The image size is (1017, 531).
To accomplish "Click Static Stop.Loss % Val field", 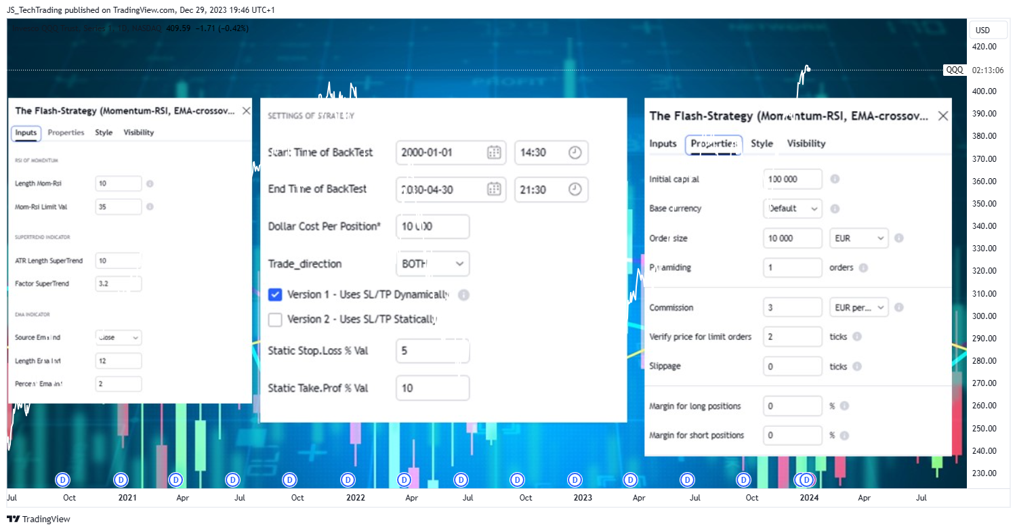I will coord(432,352).
